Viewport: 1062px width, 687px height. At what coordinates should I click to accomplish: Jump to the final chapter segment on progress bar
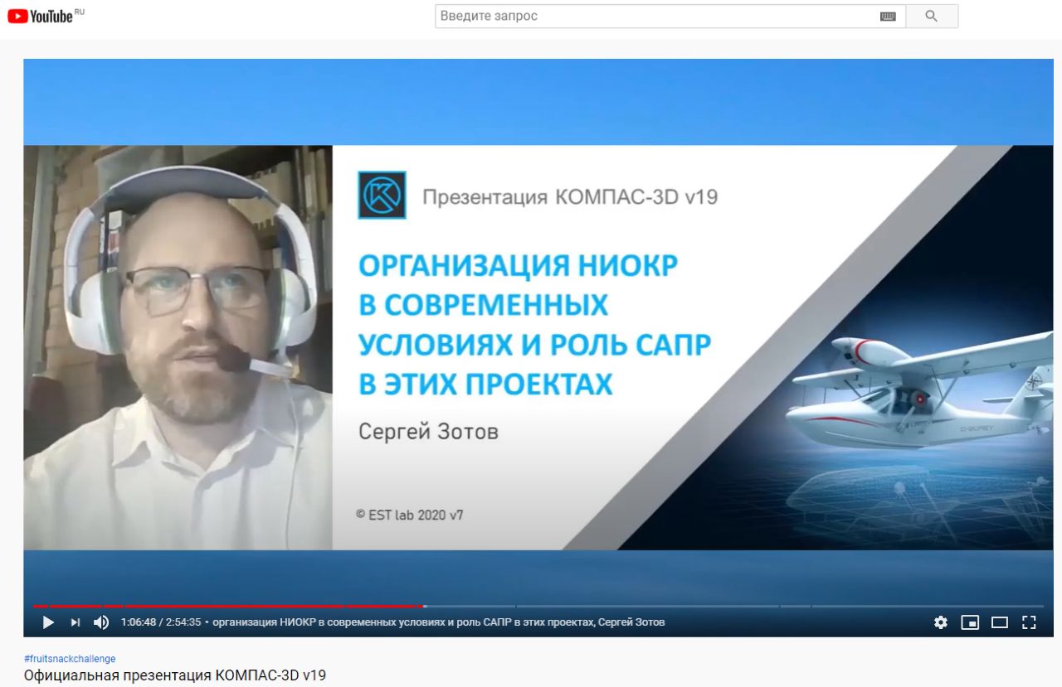927,607
